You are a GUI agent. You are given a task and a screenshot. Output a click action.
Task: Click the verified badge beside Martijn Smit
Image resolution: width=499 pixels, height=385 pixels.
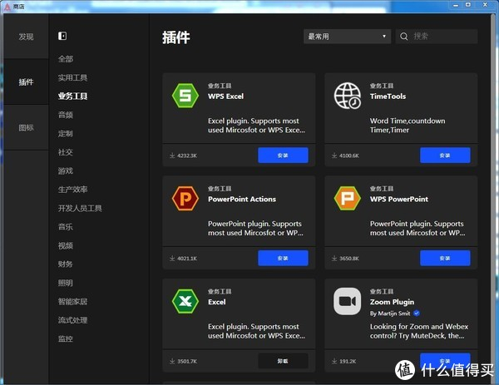click(417, 313)
